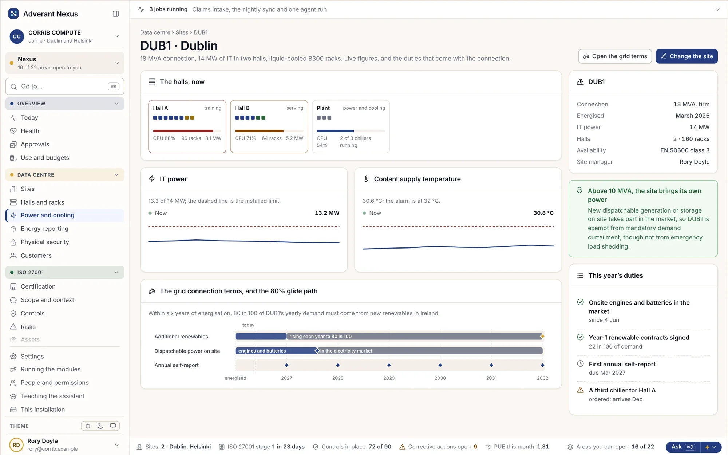Image resolution: width=728 pixels, height=455 pixels.
Task: Focus the Go to search field
Action: (65, 86)
